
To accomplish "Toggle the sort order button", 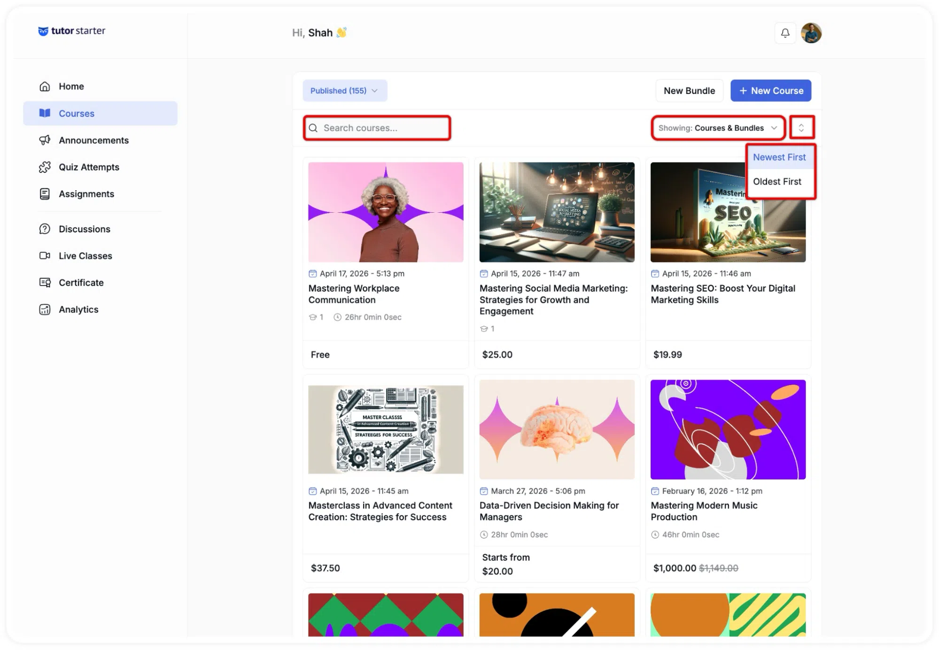I will coord(801,128).
